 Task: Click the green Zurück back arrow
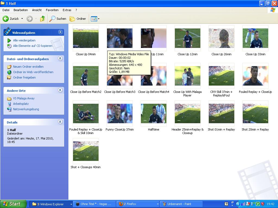pyautogui.click(x=5, y=19)
